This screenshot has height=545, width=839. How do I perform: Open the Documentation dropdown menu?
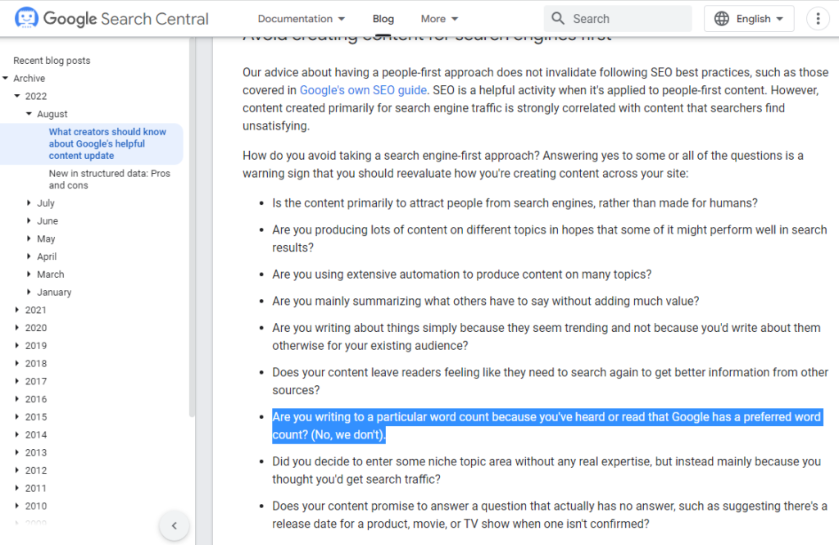(302, 19)
